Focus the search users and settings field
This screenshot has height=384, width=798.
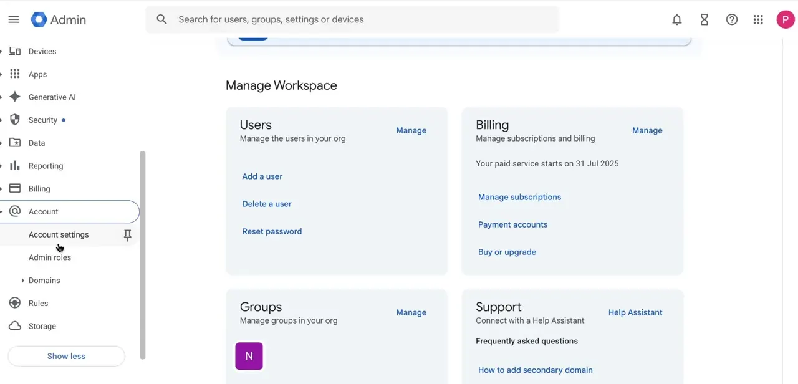[x=352, y=19]
